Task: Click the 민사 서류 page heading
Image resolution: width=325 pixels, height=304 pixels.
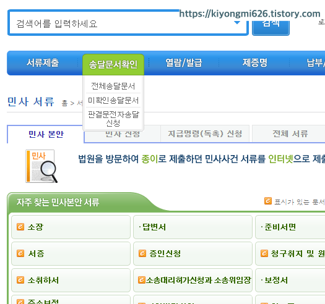Action: point(31,102)
